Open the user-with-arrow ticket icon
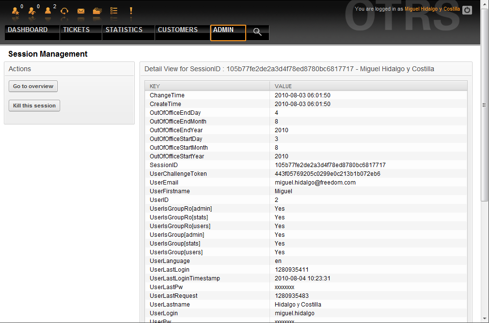 [x=32, y=11]
